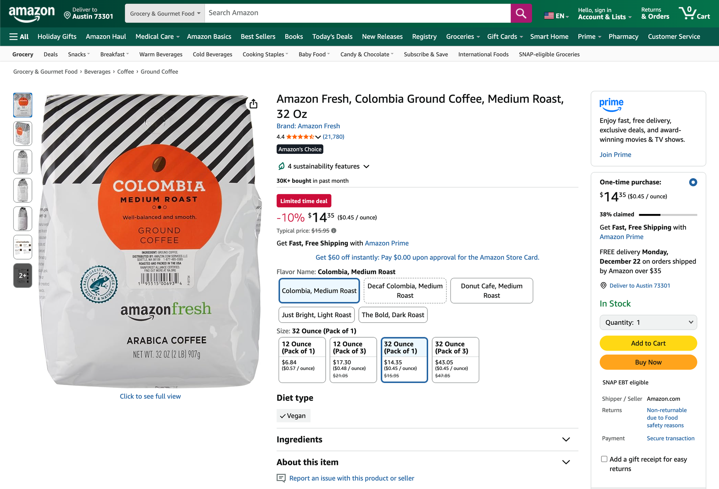Click the 38% claimed progress bar

tap(668, 215)
